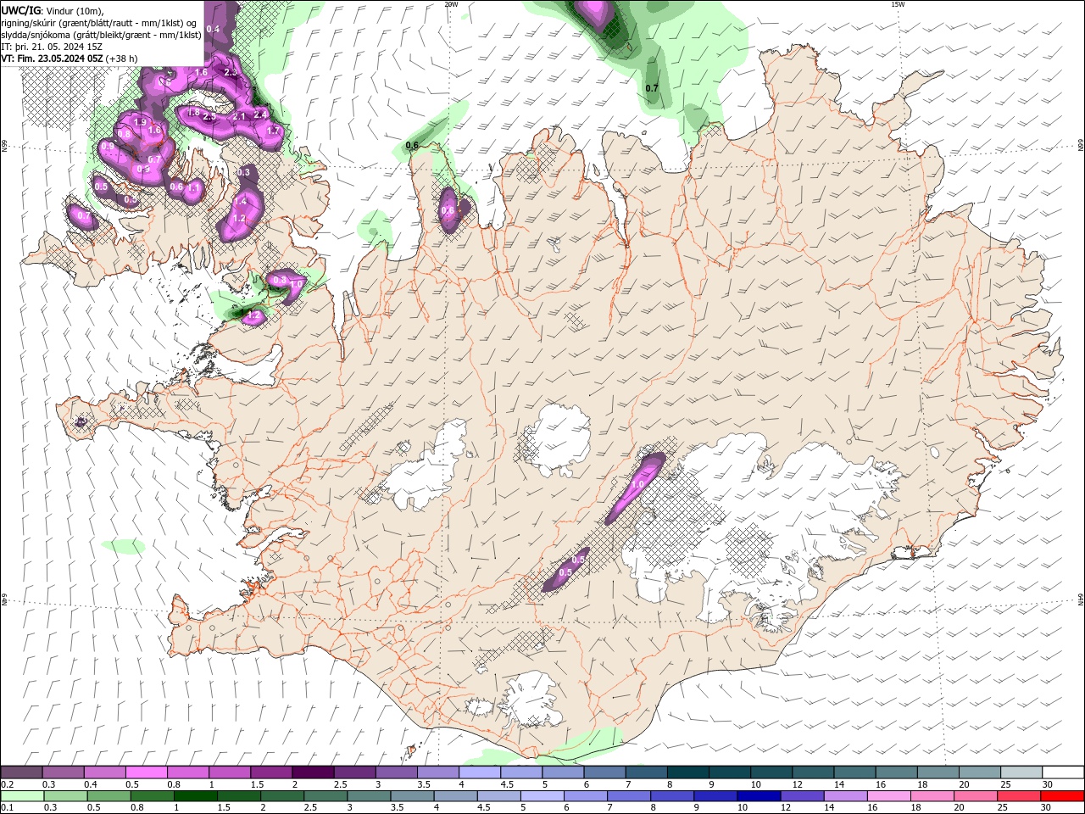Click the pale grey swatch after 25 in upper legend
1085x814 pixels.
[1021, 772]
